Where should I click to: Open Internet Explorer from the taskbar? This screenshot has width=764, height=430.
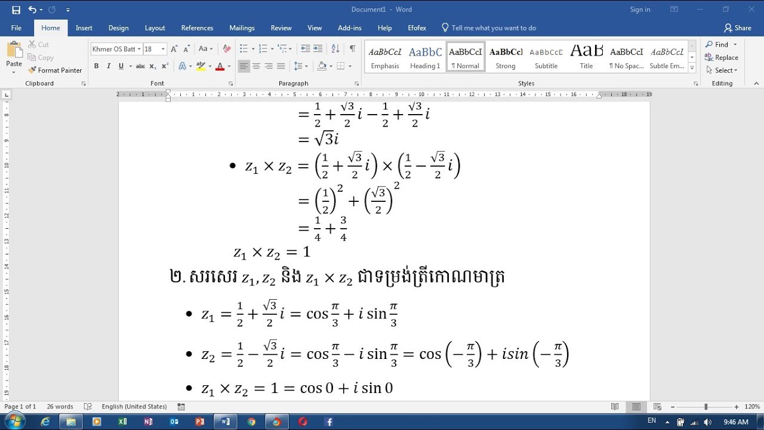tap(45, 422)
